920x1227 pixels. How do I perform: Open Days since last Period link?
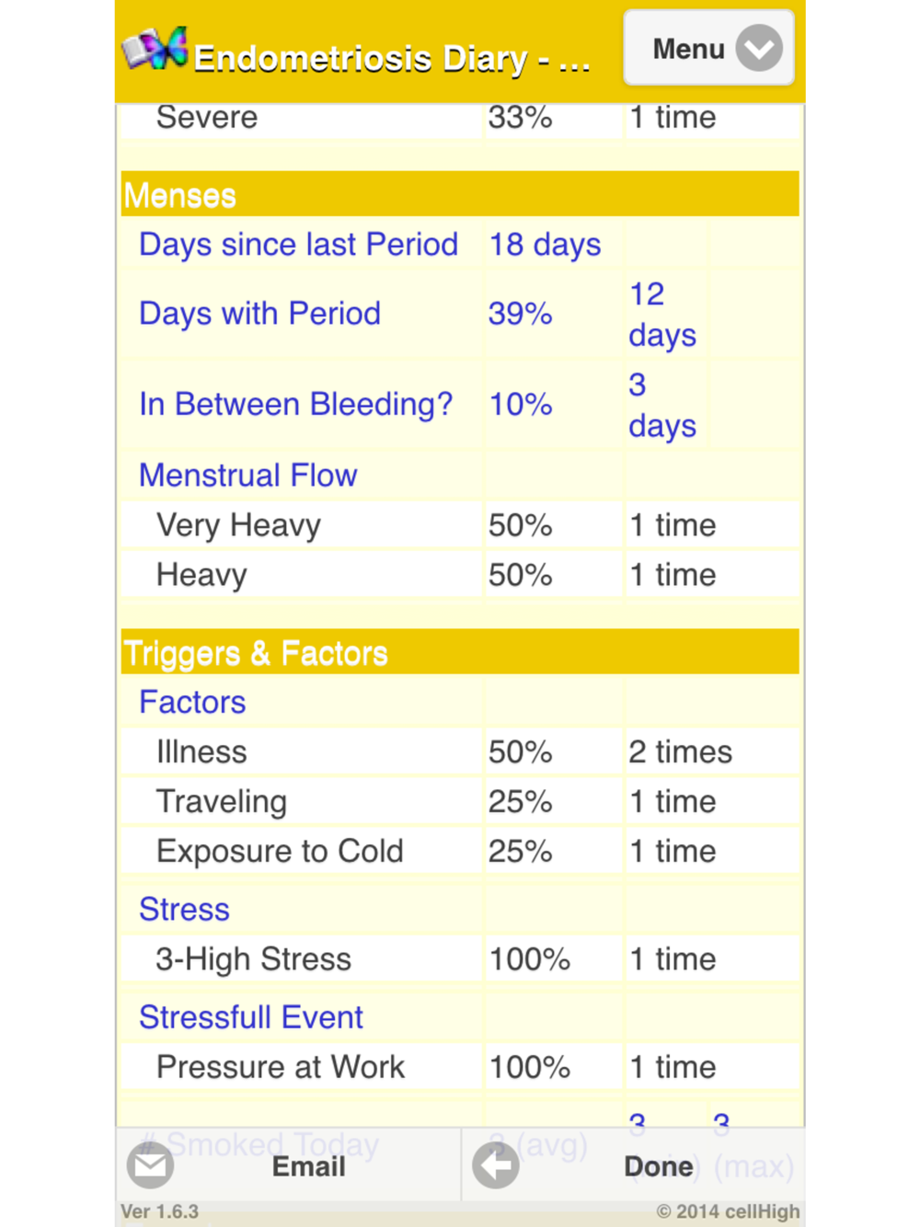[298, 245]
